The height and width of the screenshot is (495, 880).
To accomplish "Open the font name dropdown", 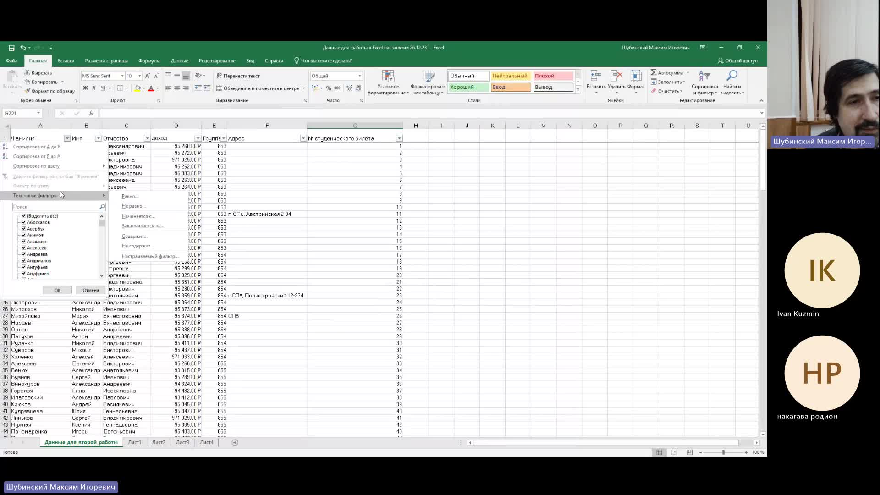I will 122,76.
